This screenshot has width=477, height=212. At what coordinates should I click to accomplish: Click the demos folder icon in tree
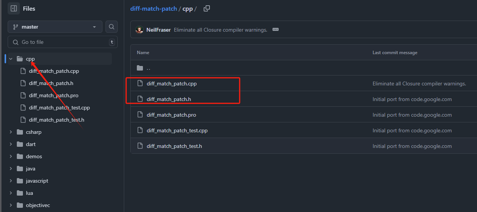[x=20, y=156]
